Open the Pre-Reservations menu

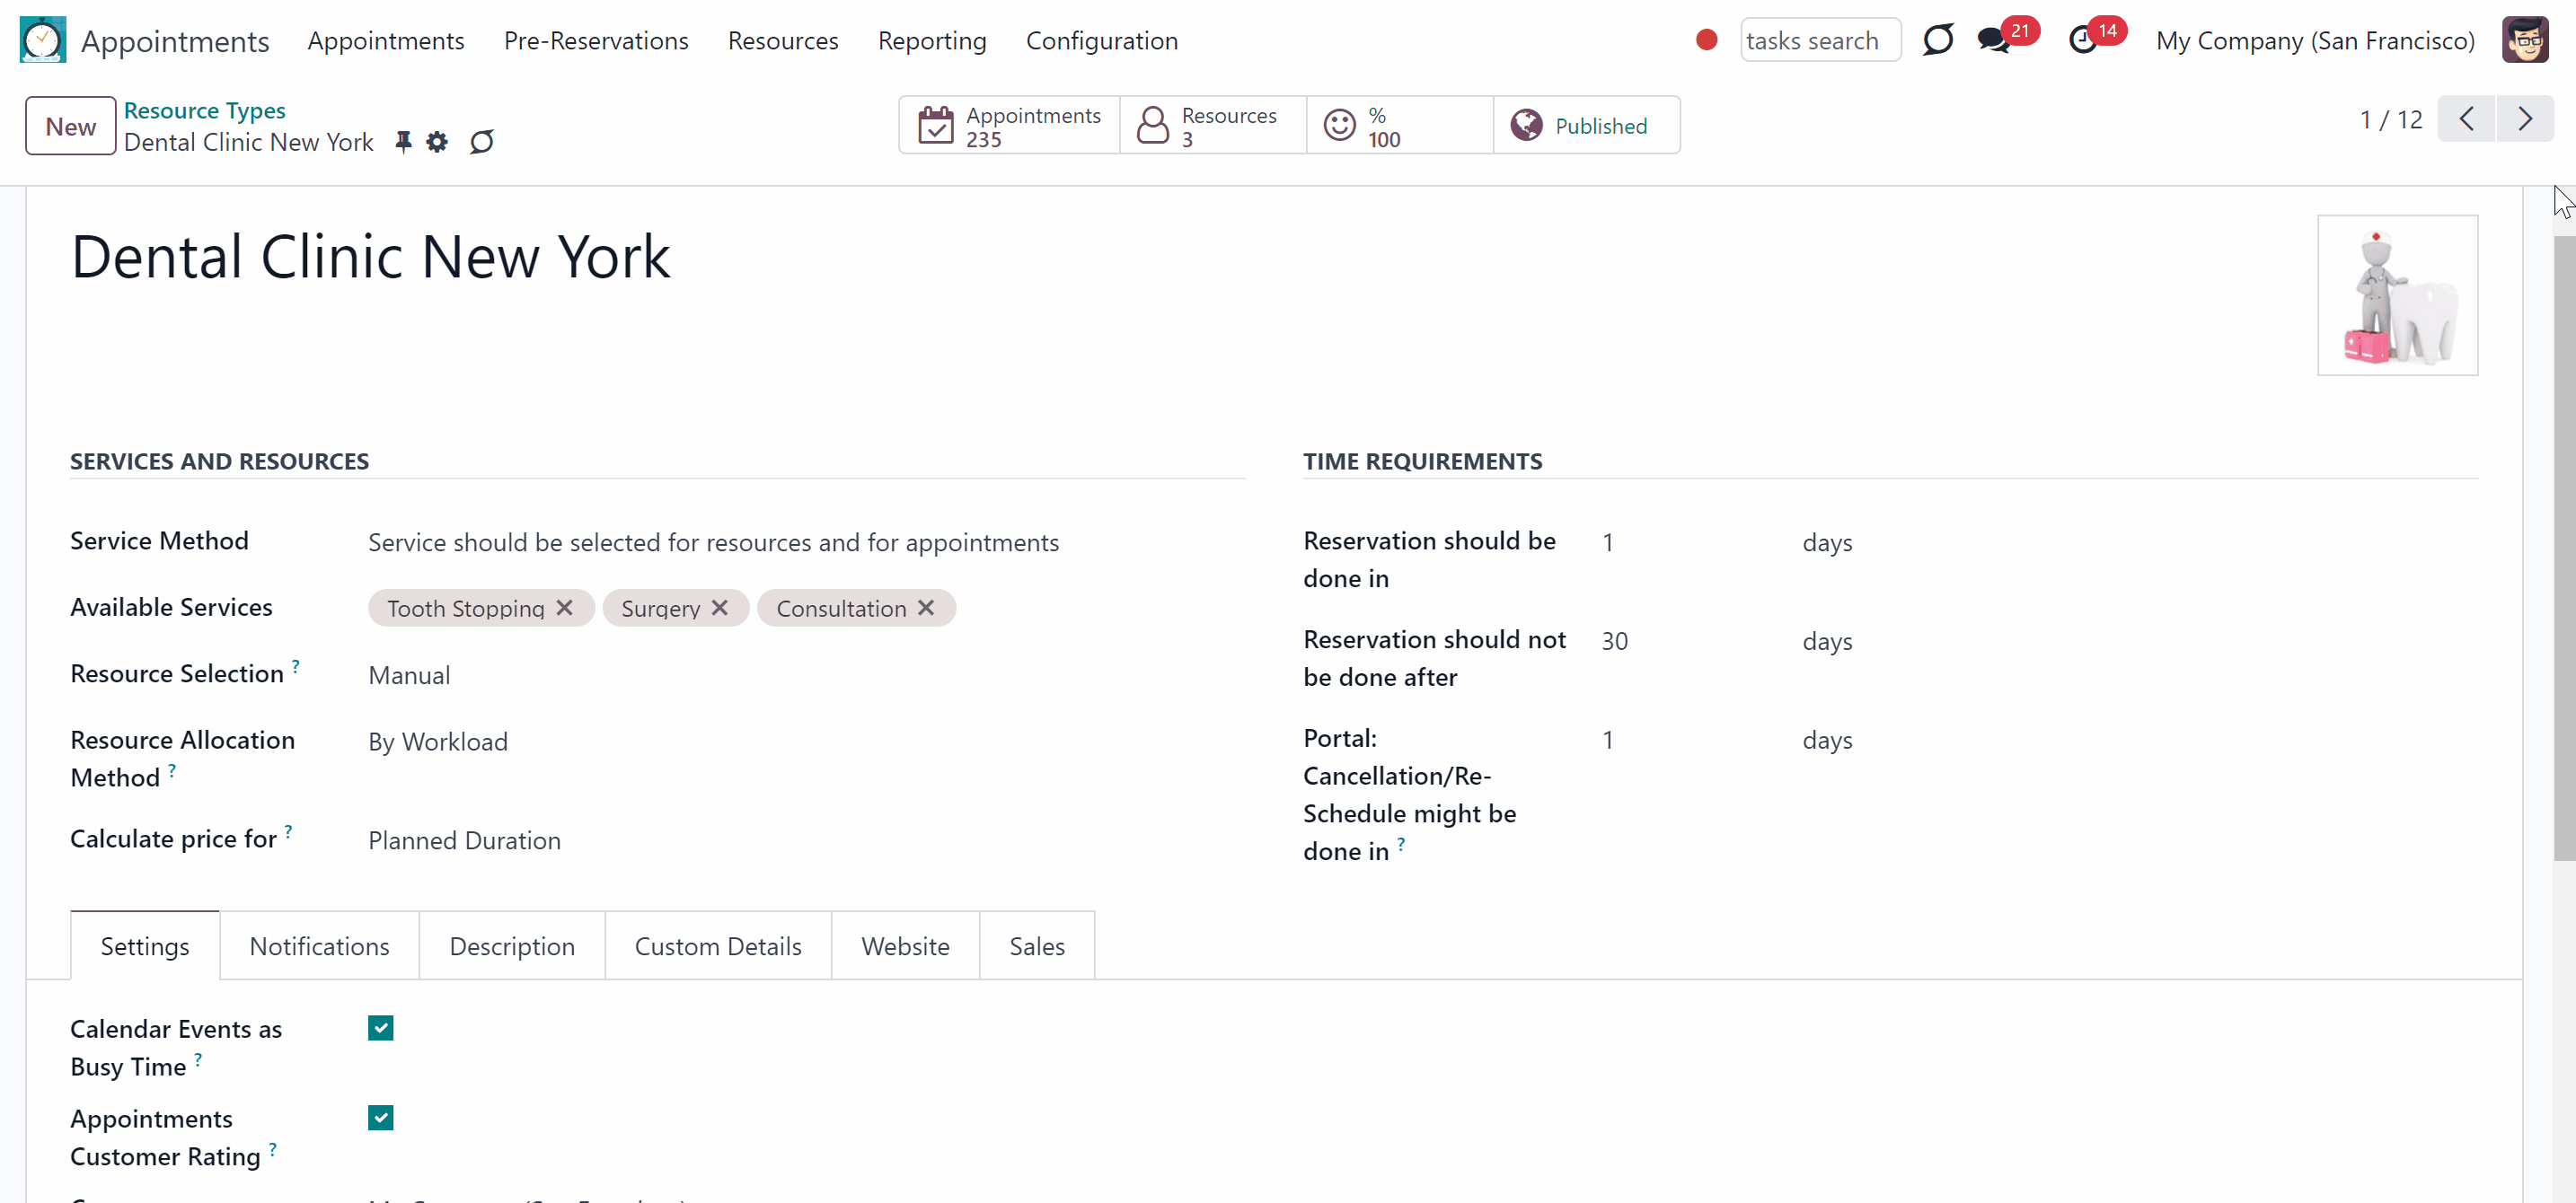(x=596, y=40)
